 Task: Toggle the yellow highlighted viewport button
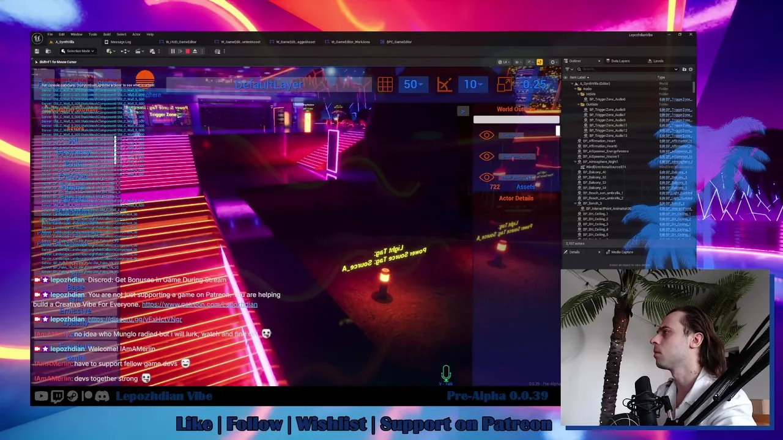pyautogui.click(x=540, y=62)
